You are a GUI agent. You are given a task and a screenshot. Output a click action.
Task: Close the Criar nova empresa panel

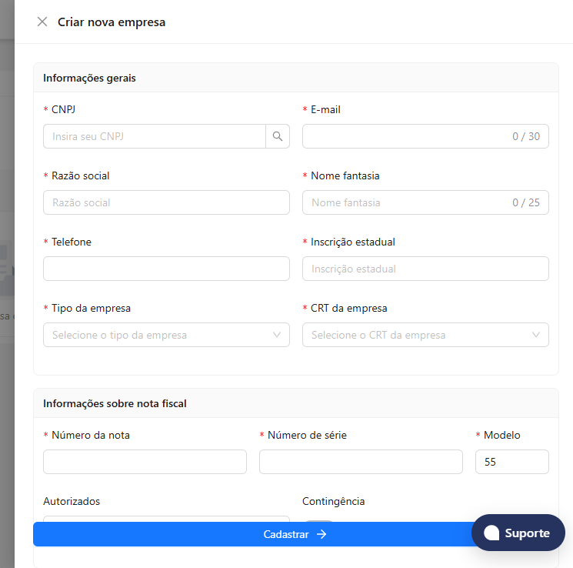click(42, 22)
